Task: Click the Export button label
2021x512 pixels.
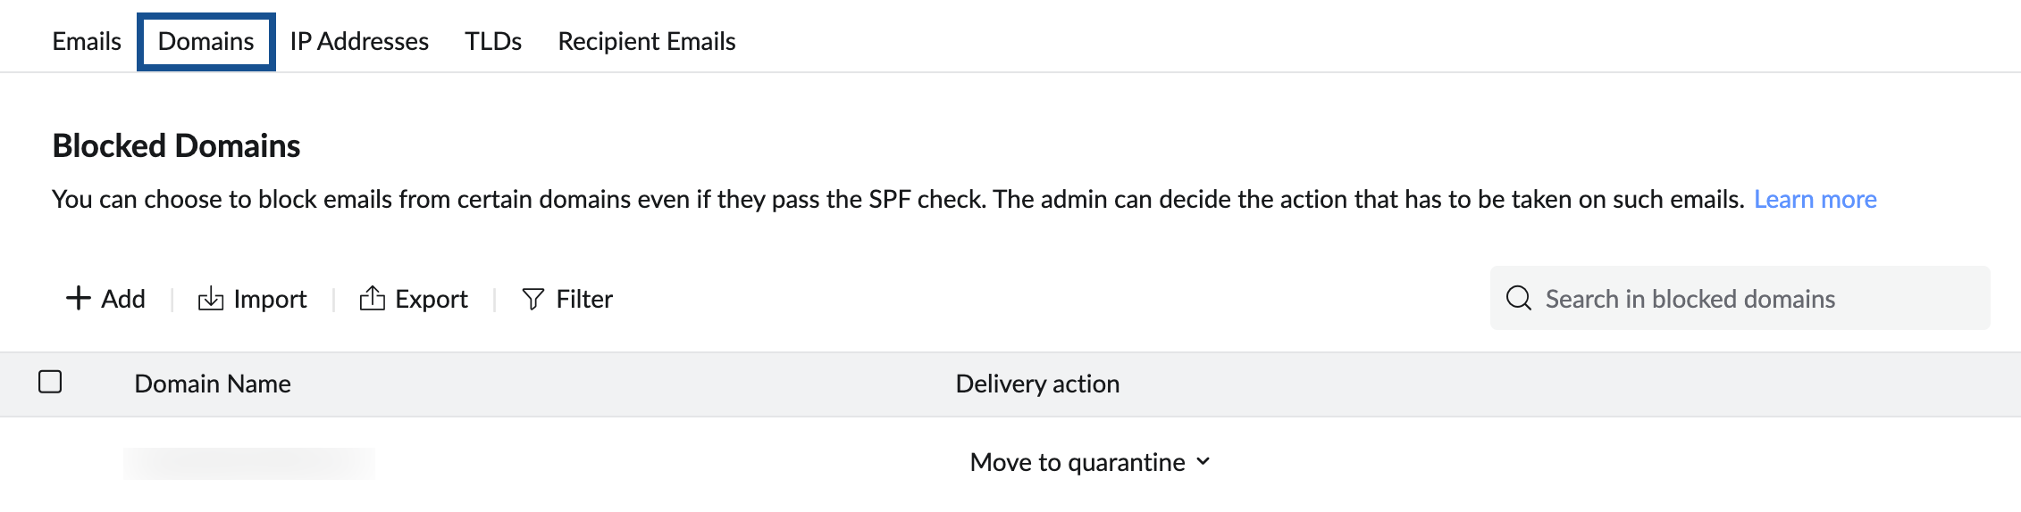Action: coord(432,299)
